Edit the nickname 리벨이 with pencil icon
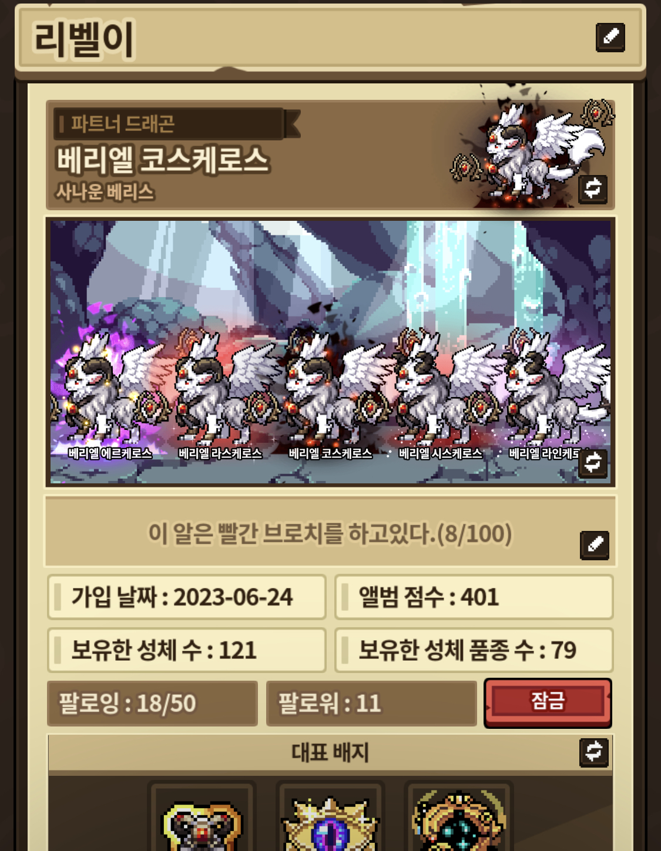The height and width of the screenshot is (851, 661). point(610,37)
